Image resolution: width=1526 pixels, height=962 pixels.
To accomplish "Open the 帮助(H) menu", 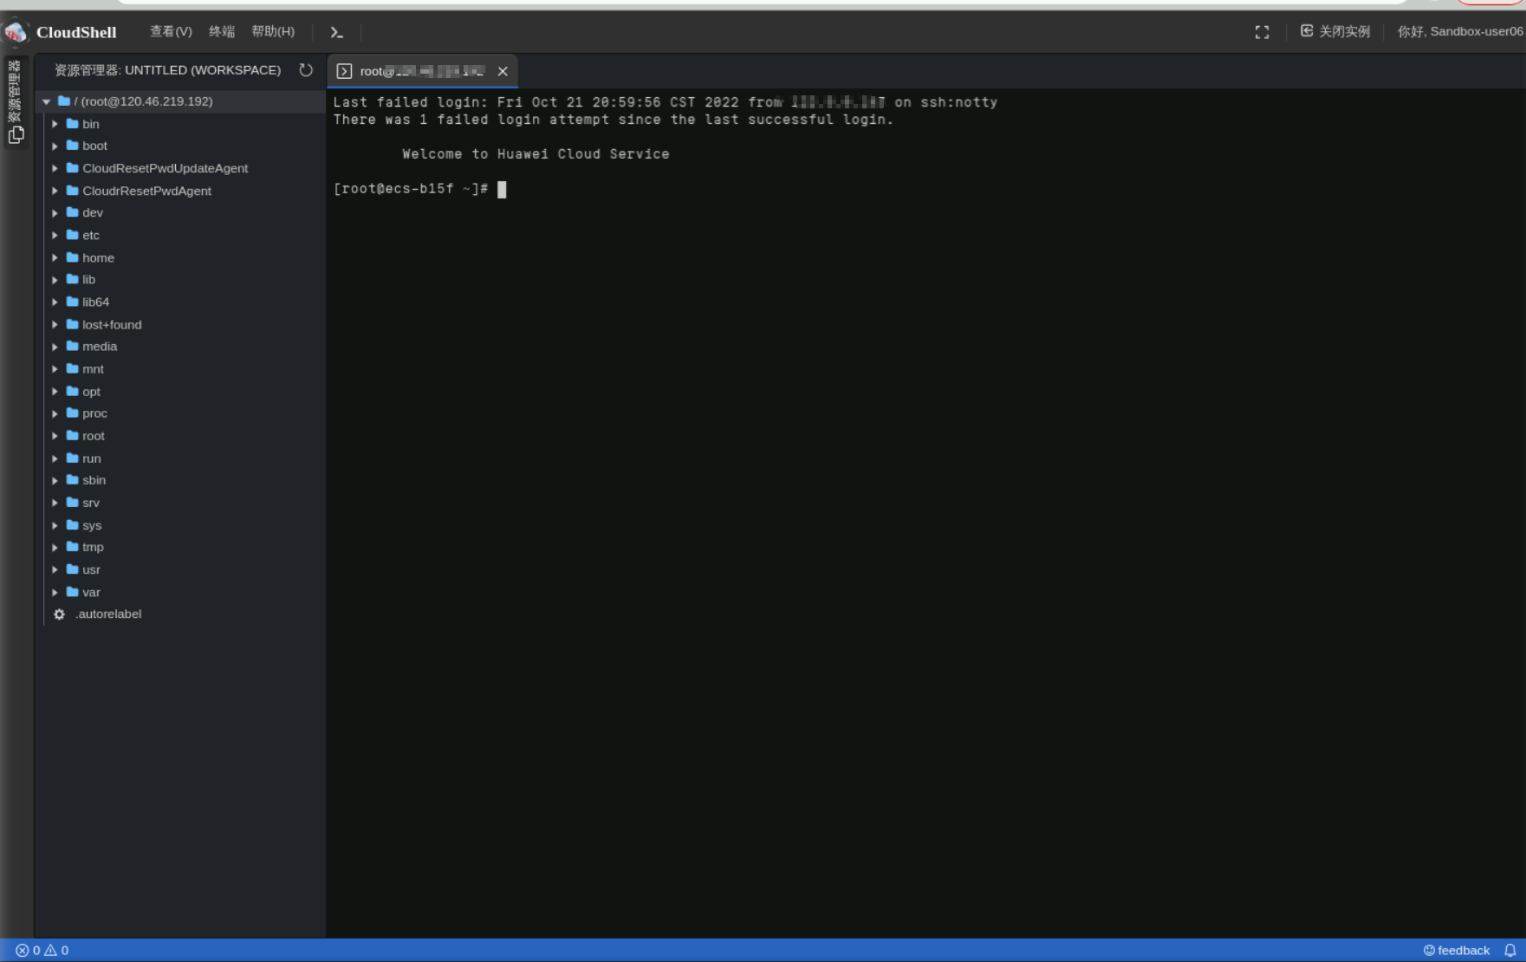I will (273, 31).
